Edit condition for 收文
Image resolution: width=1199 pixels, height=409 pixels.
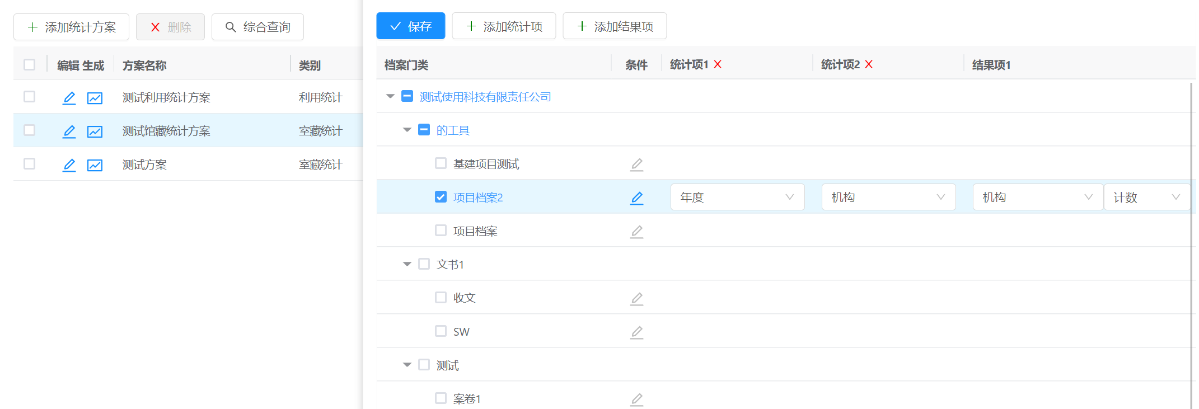point(636,299)
